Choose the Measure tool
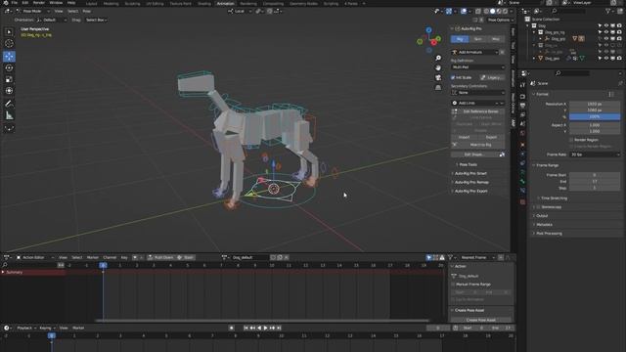The height and width of the screenshot is (352, 626). [x=9, y=115]
